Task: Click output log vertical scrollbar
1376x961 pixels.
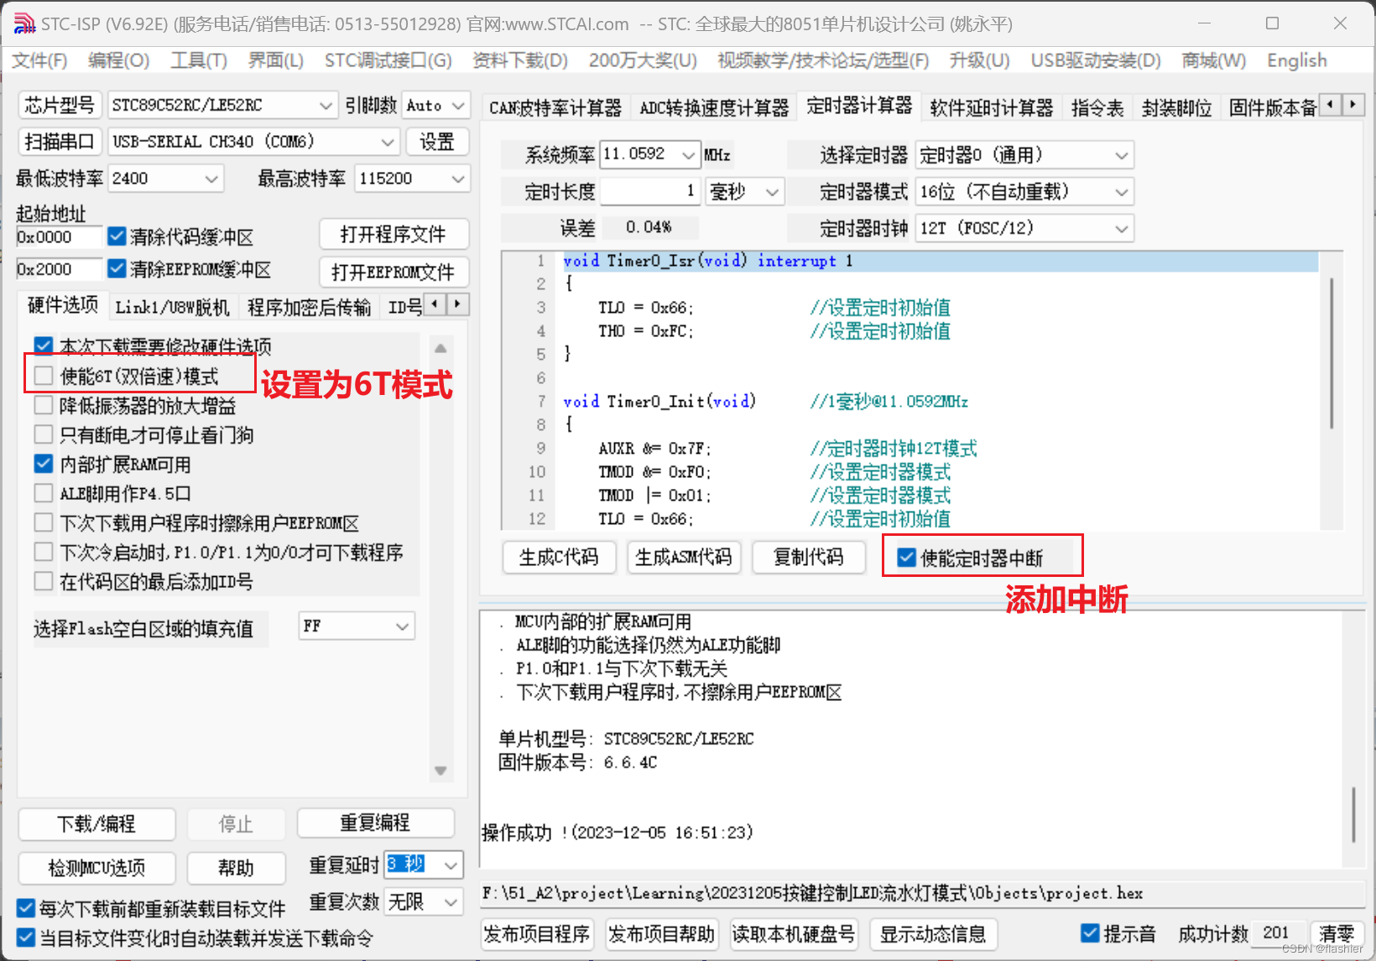Action: tap(1353, 813)
